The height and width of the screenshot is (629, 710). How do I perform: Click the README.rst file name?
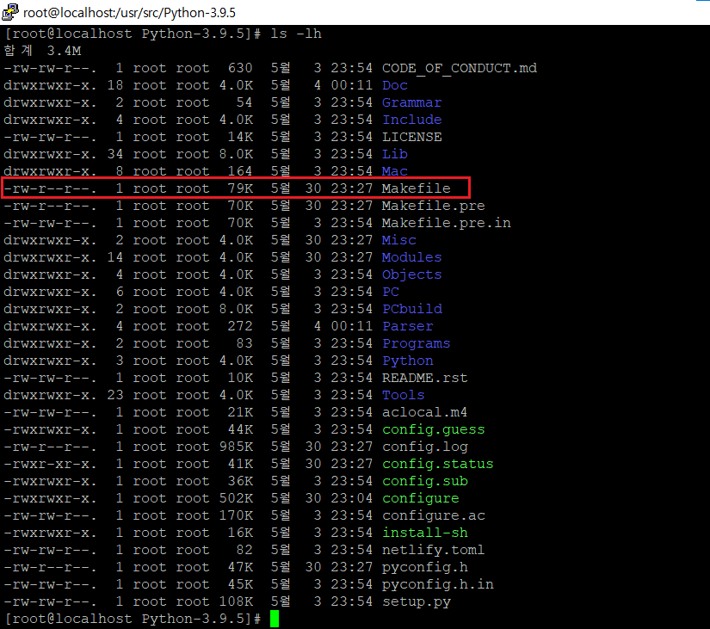(x=425, y=378)
